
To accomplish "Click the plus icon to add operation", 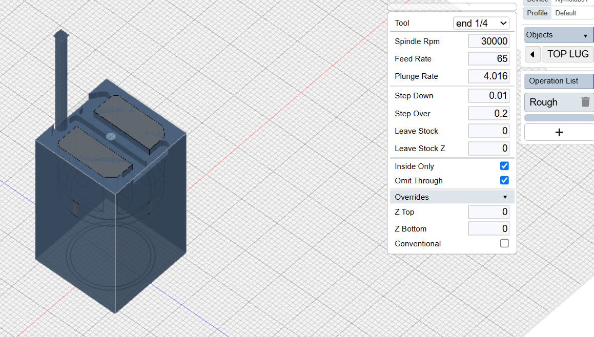I will point(559,132).
